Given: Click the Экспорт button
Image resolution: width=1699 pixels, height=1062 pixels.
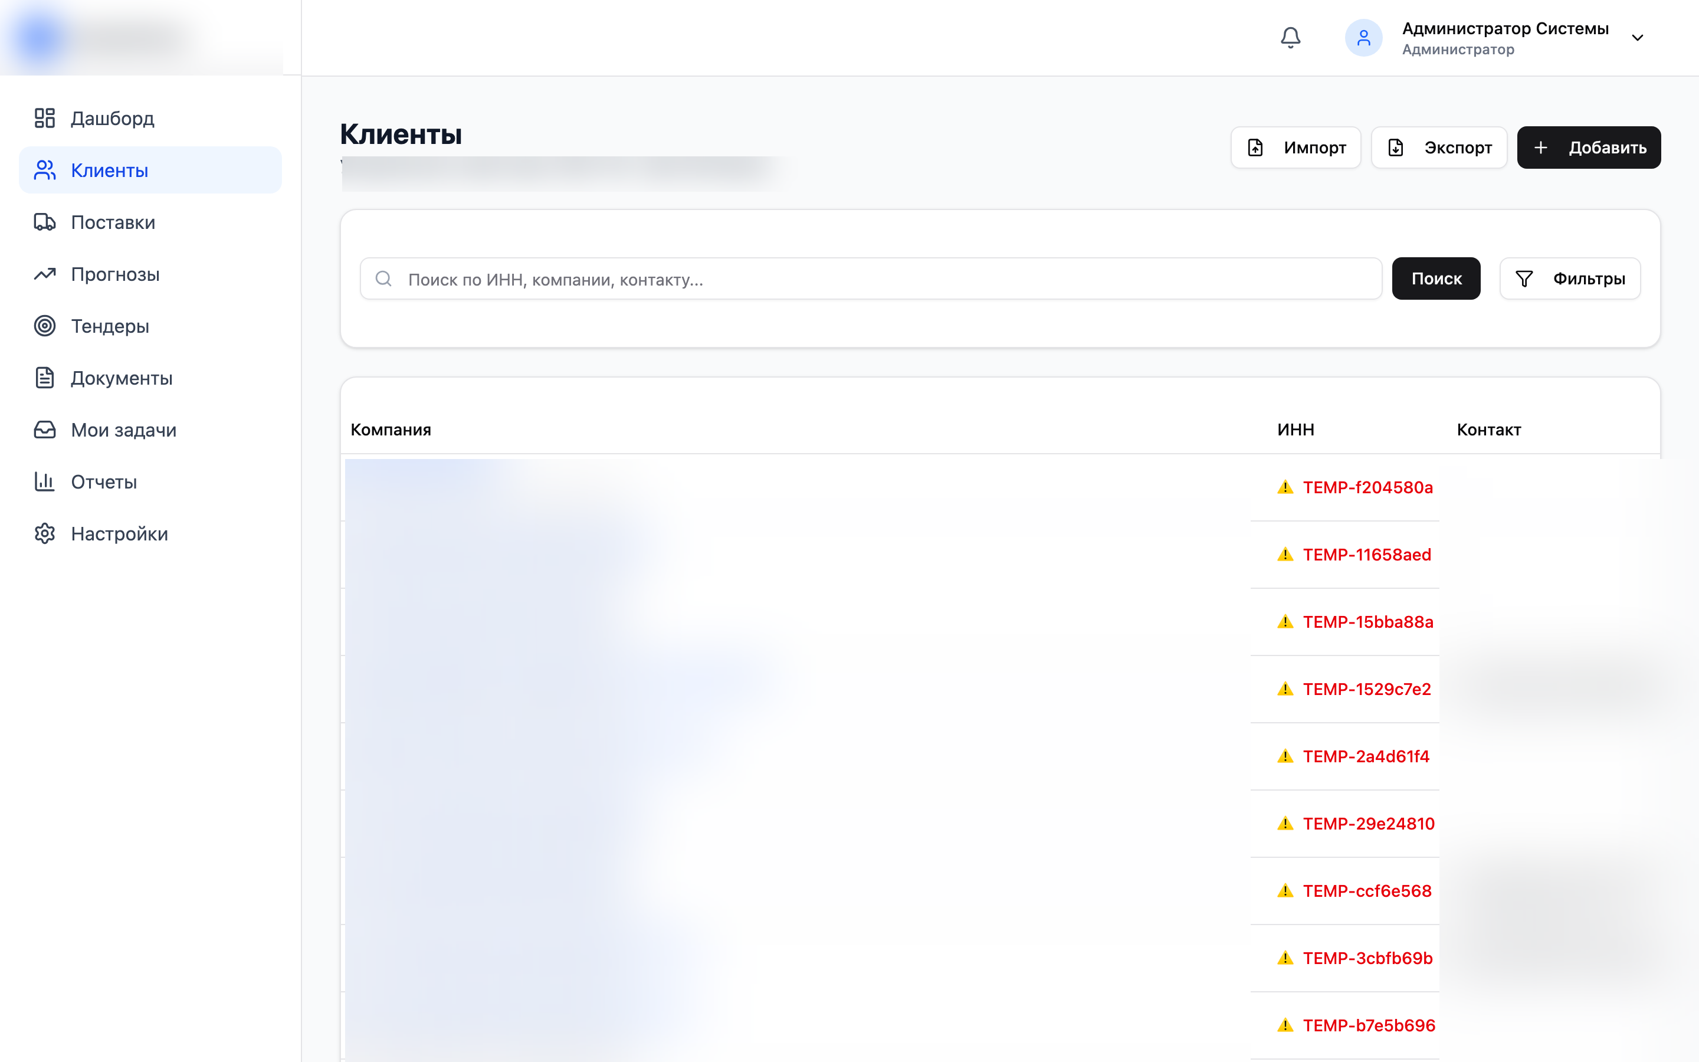Looking at the screenshot, I should 1438,147.
